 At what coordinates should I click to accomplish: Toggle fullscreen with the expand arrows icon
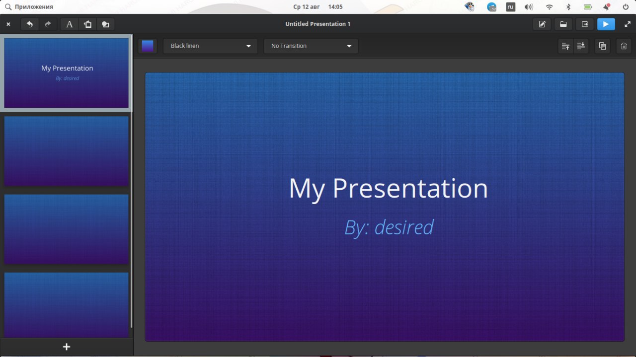click(628, 24)
